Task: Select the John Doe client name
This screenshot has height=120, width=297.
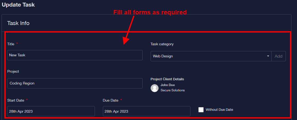Action: tap(168, 85)
